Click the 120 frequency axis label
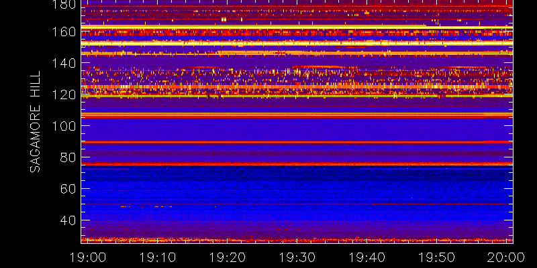The width and height of the screenshot is (537, 268). (x=64, y=94)
